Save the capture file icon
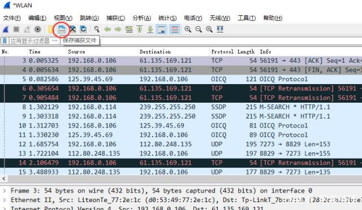 point(62,29)
